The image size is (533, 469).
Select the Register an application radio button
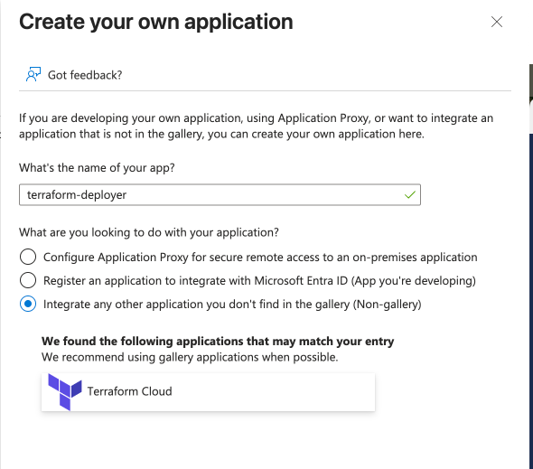[x=28, y=280]
